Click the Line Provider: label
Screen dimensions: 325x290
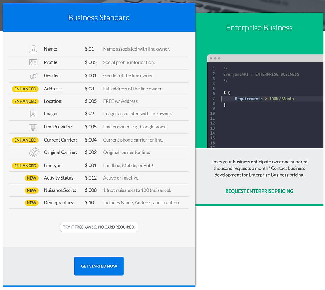58,127
